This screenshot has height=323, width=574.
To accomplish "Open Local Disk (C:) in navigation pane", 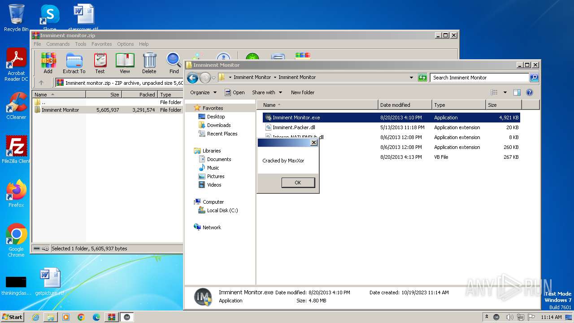I will 222,210.
